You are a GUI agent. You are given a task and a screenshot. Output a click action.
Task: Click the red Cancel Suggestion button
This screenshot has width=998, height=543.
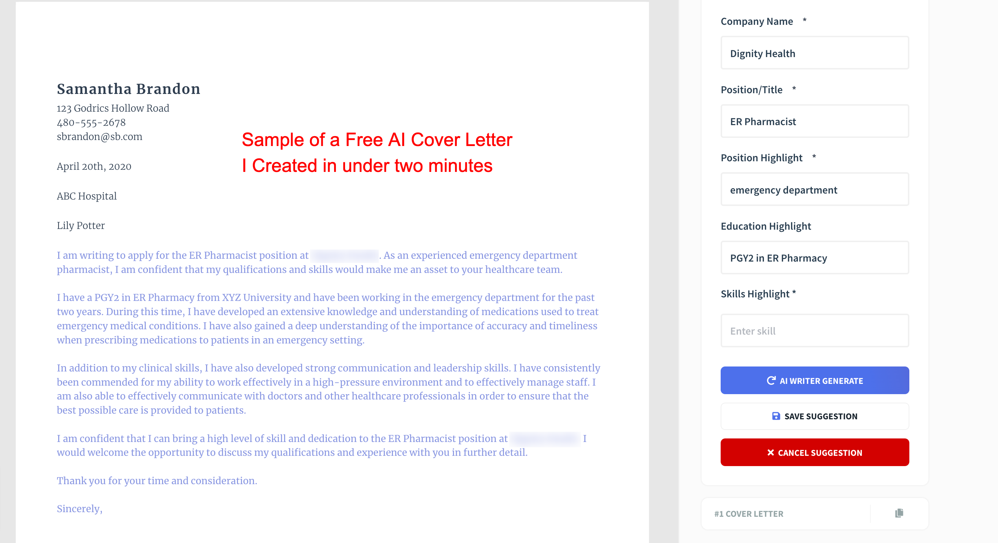(x=815, y=452)
